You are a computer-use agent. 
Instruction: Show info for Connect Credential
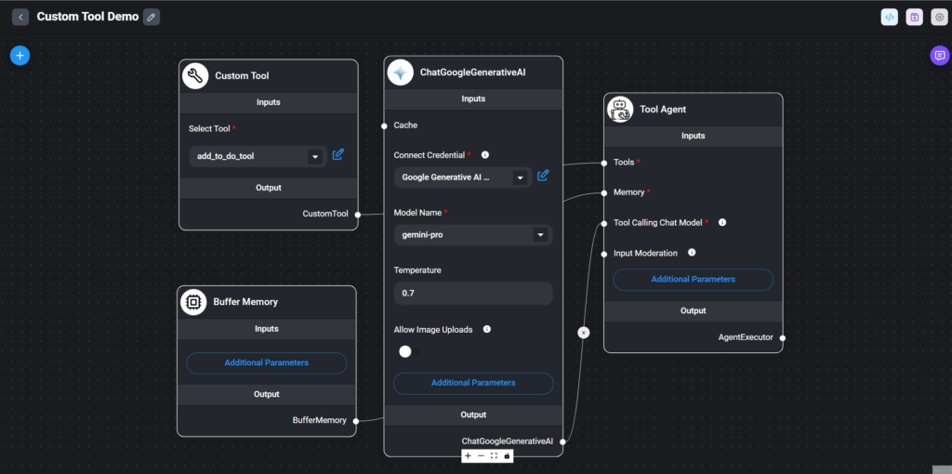pos(485,155)
